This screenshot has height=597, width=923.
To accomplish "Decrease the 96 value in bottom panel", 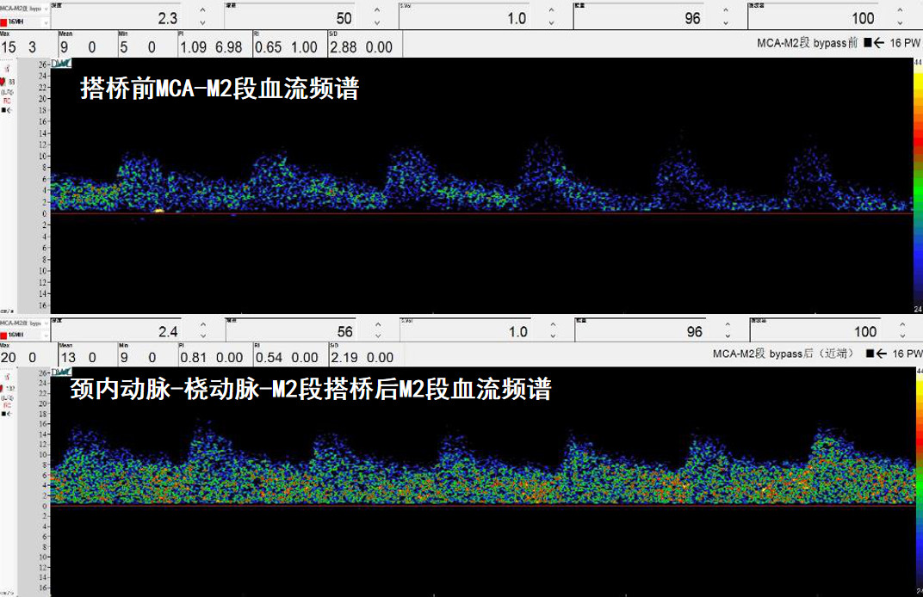I will [728, 335].
